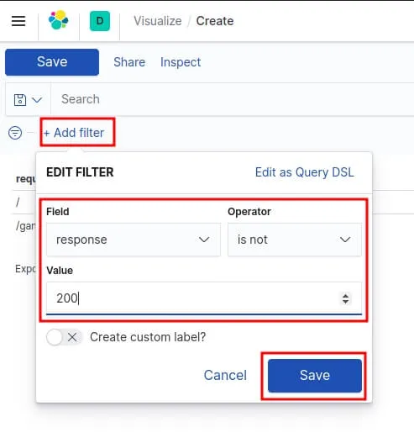Screen dimensions: 414x443
Task: Open the filter options circle icon
Action: coord(15,133)
